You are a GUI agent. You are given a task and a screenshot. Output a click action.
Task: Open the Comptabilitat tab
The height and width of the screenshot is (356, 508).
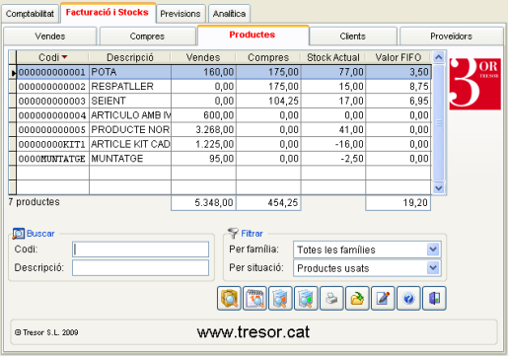[30, 14]
